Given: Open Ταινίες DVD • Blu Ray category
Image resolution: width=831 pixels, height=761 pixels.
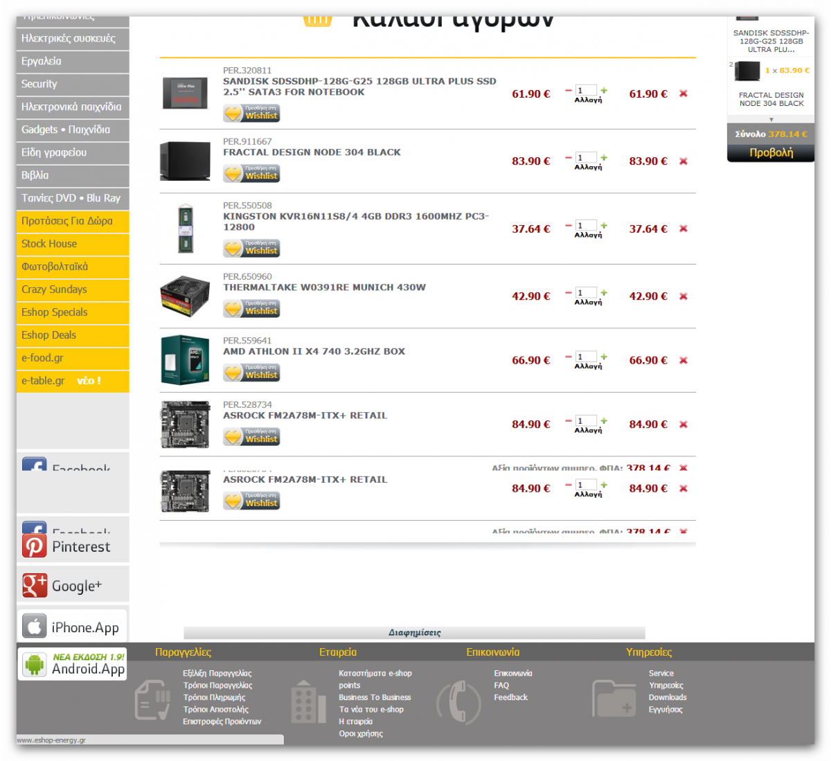Looking at the screenshot, I should point(73,199).
